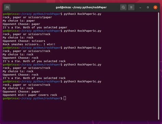The width and height of the screenshot is (162, 124).
Task: Close the terminal window
Action: click(155, 7)
